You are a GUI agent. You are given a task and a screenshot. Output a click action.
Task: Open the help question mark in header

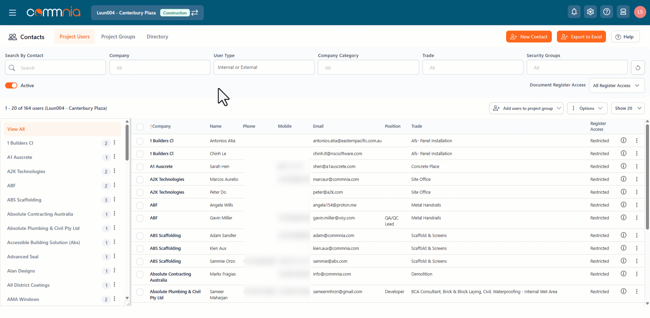tap(607, 12)
